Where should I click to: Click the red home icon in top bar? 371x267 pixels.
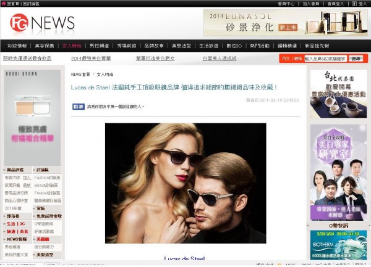(x=3, y=4)
